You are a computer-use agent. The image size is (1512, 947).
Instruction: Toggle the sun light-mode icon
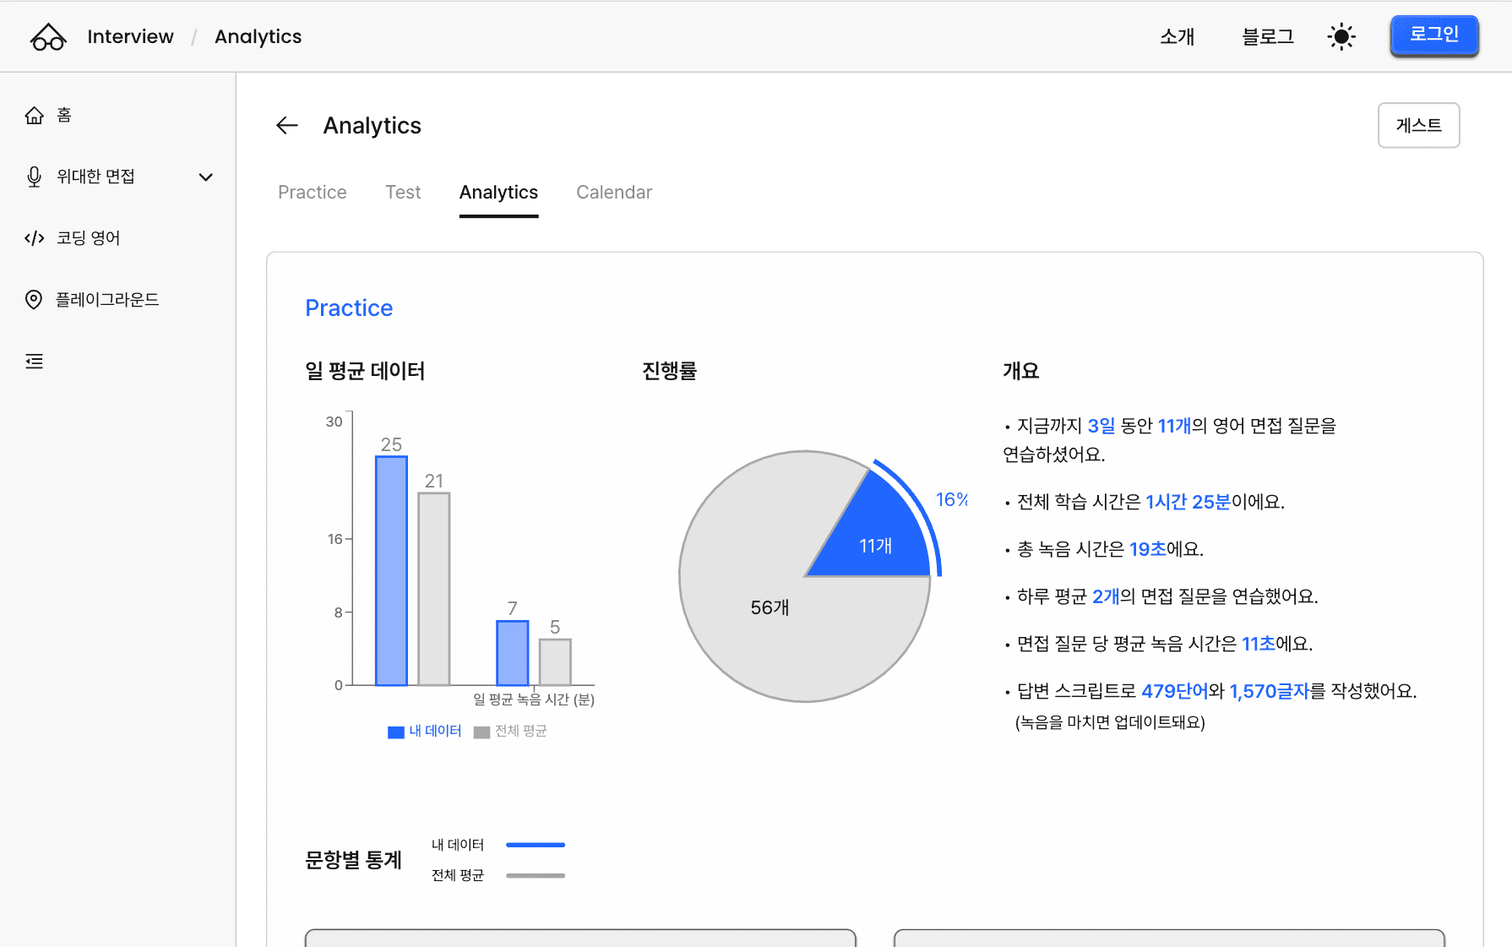coord(1341,37)
